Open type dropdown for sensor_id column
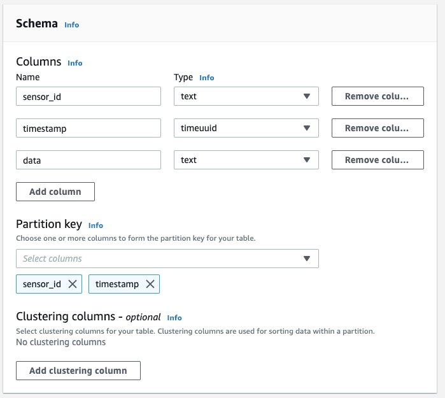 (246, 96)
